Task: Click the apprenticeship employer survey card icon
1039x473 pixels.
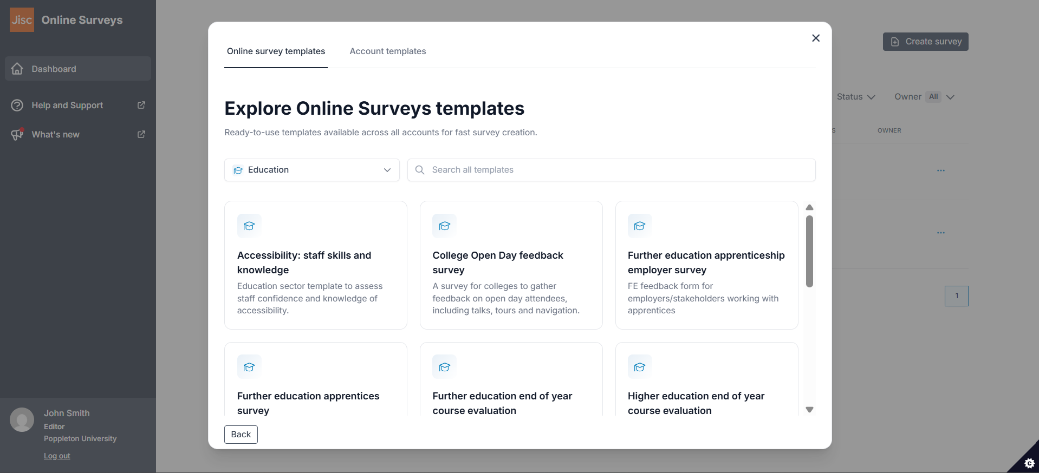Action: (640, 226)
